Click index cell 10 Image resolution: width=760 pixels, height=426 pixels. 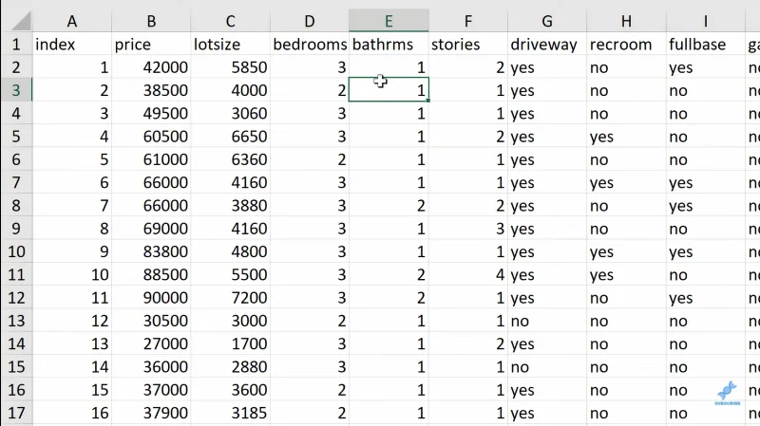(72, 274)
